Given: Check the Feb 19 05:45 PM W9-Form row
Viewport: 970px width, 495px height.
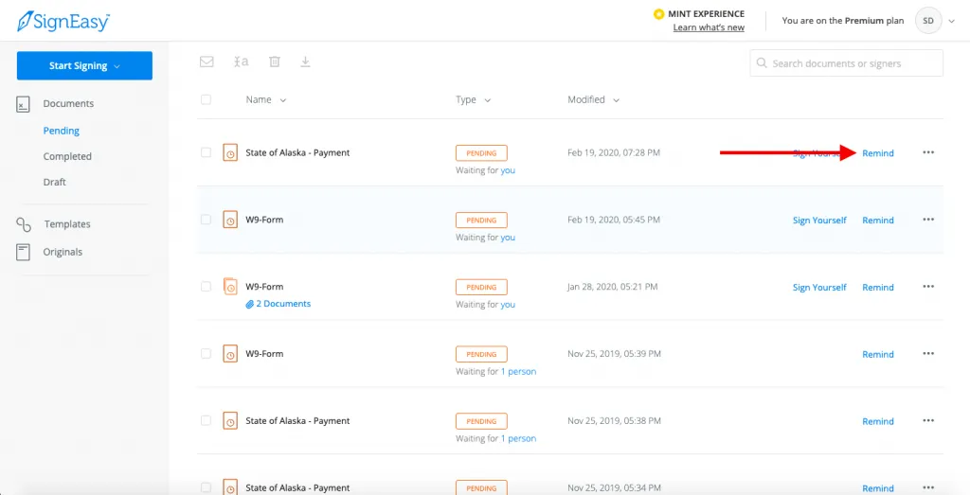Looking at the screenshot, I should point(206,220).
